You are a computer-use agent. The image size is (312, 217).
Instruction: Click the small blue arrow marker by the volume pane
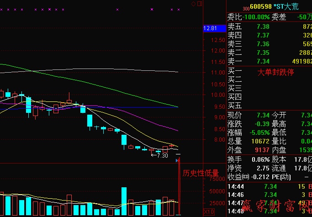(x=177, y=160)
